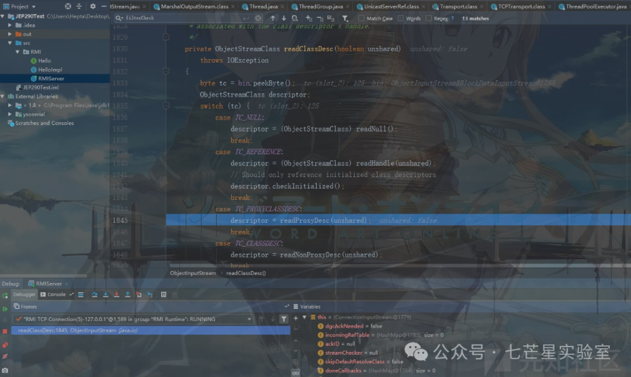Click Drop Frame icon in debugger toolbar
The image size is (631, 377).
click(x=139, y=295)
